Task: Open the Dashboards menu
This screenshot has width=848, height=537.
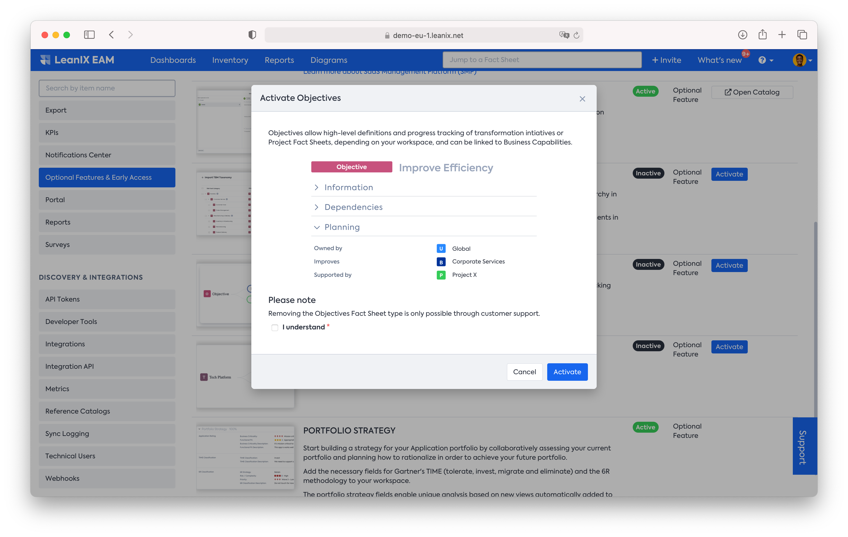Action: click(x=173, y=60)
